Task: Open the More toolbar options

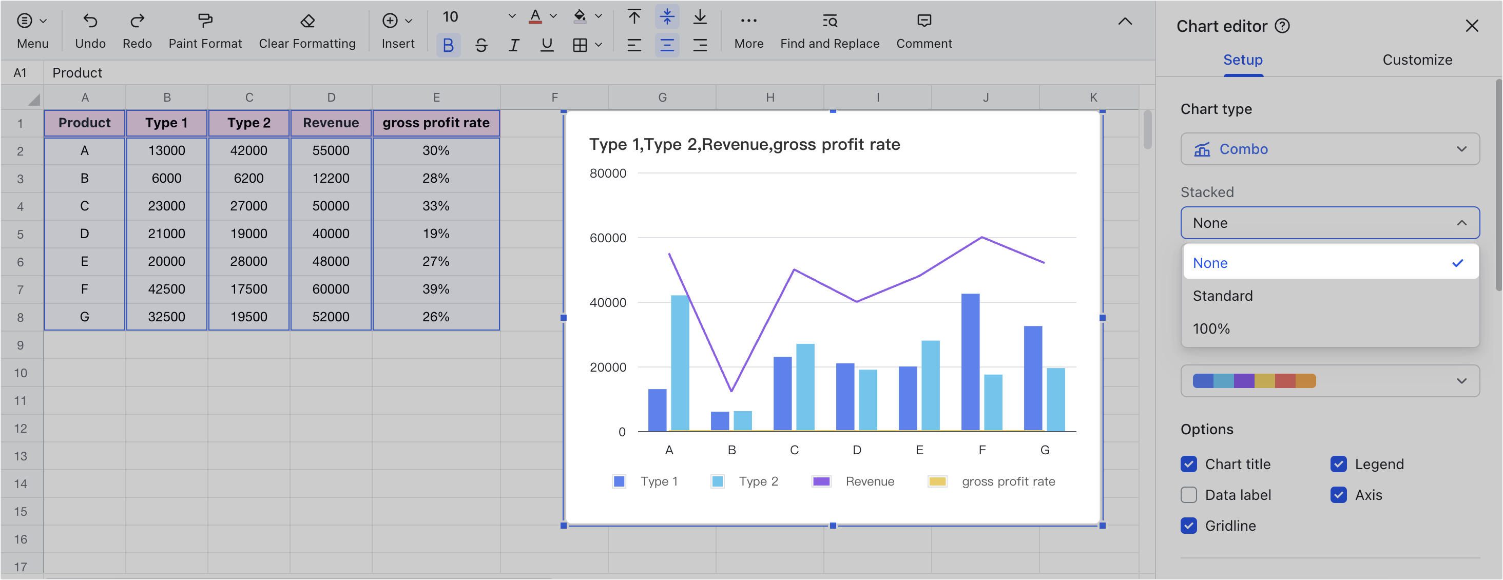Action: tap(748, 31)
